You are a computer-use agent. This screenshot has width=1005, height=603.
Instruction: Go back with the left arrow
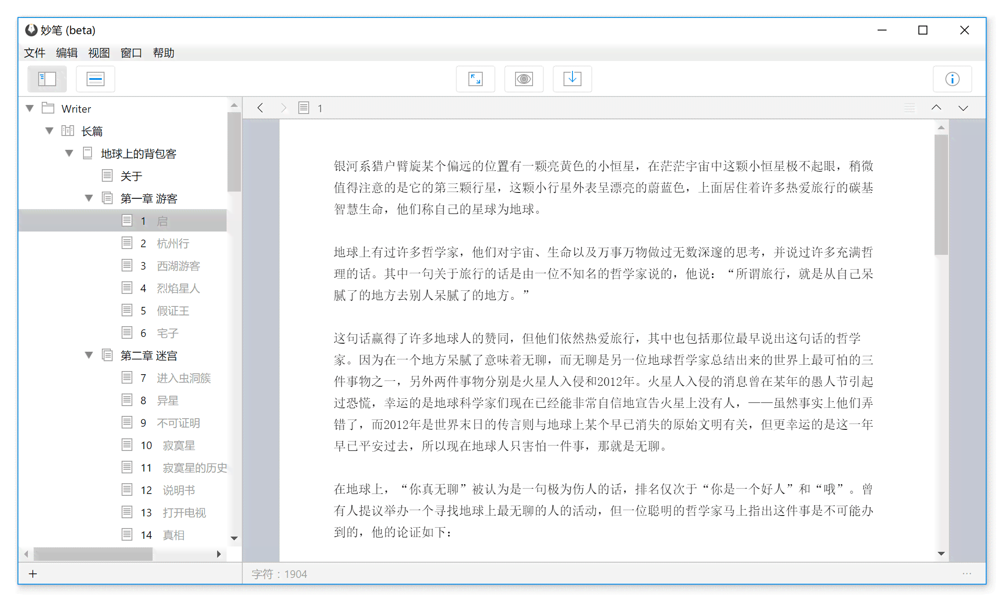pos(260,108)
